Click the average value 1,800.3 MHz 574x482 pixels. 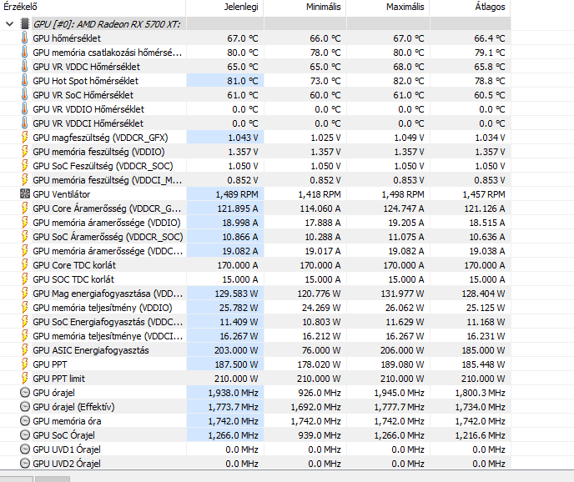(480, 393)
